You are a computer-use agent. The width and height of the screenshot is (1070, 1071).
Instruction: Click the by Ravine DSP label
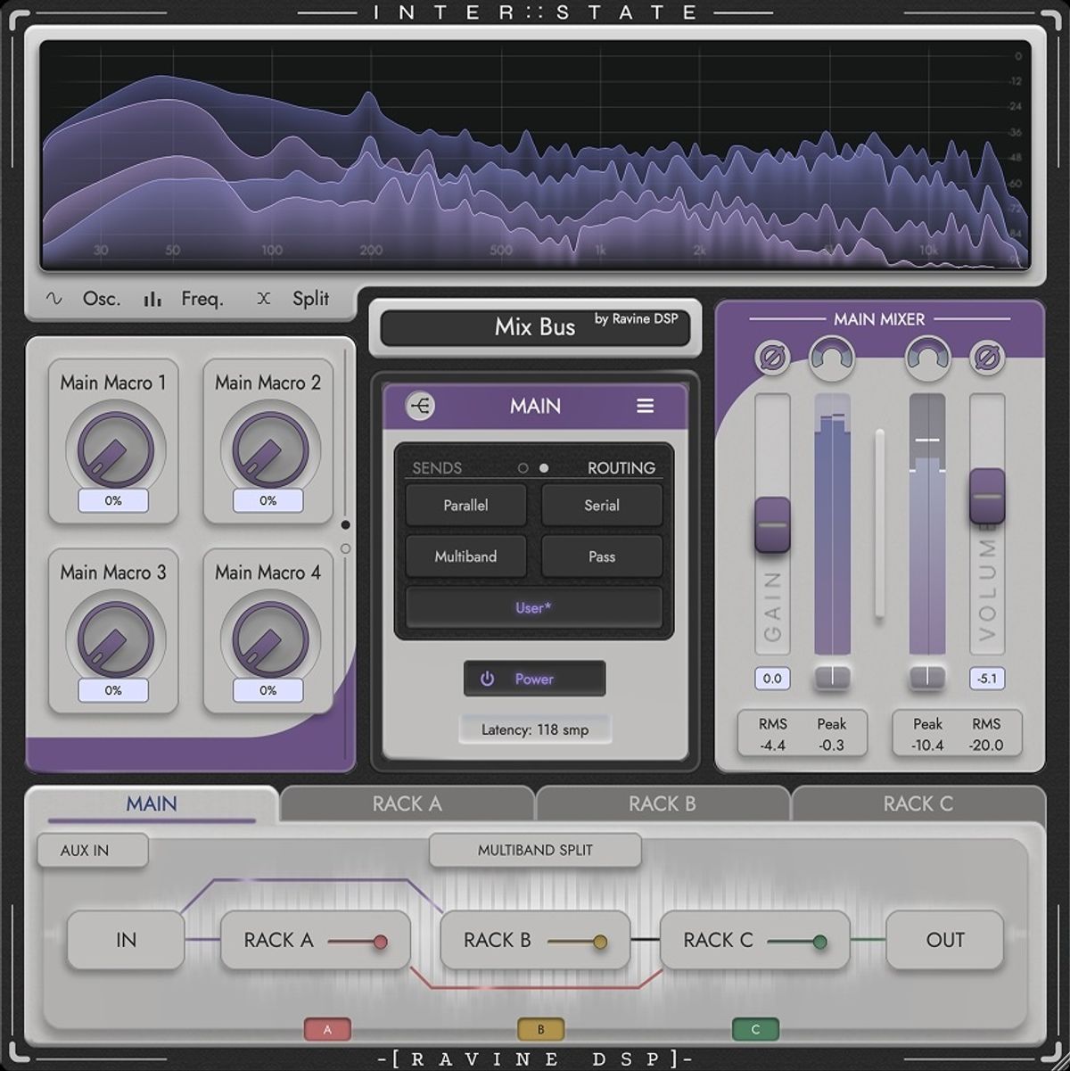click(637, 318)
